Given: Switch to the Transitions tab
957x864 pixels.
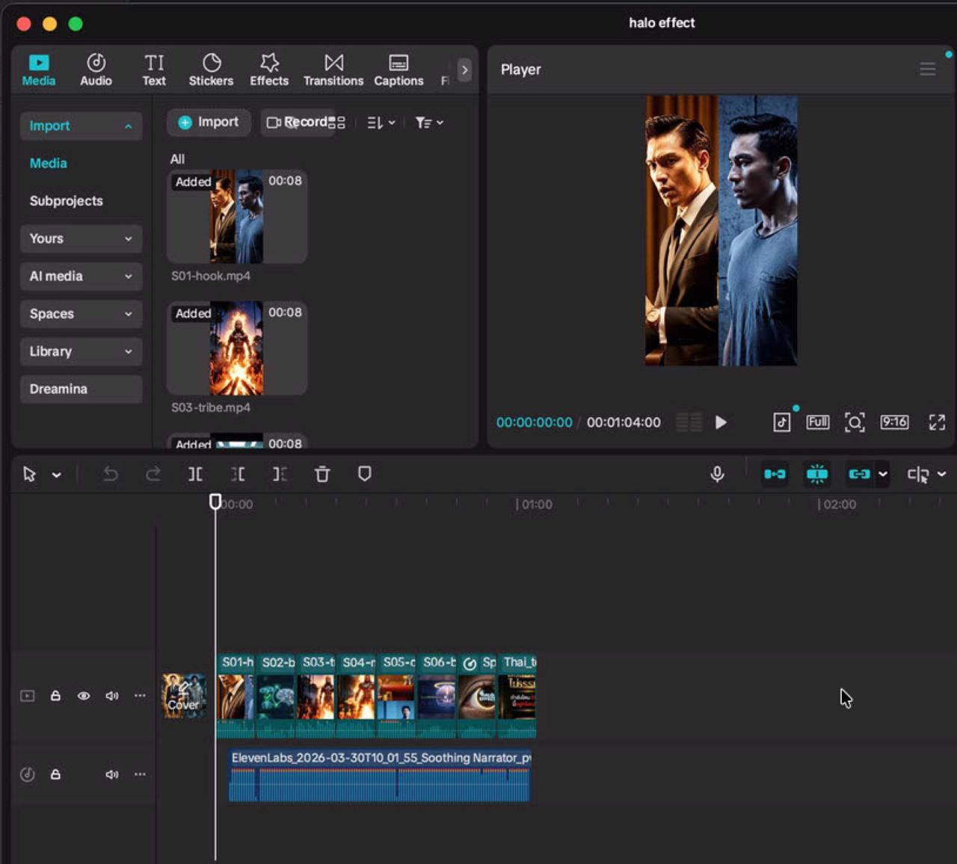Looking at the screenshot, I should click(x=333, y=70).
